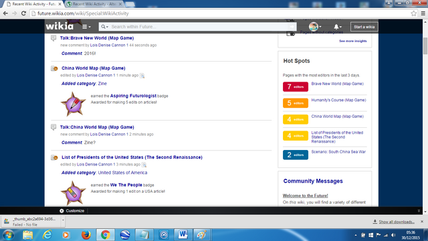Image resolution: width=428 pixels, height=241 pixels.
Task: Open the Windows Start menu
Action: tap(8, 235)
